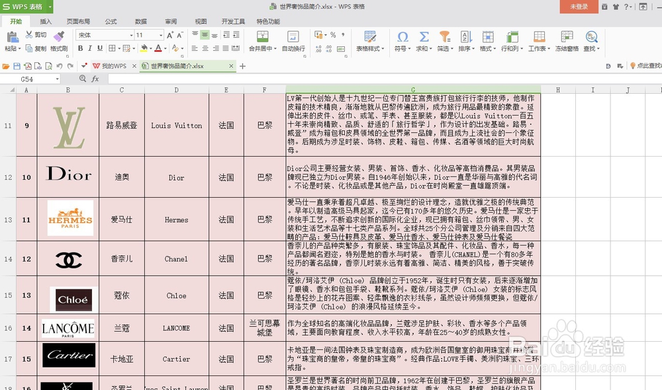Switch to the 我的WPS document tab
Viewport: 662px width, 390px height.
pyautogui.click(x=114, y=66)
